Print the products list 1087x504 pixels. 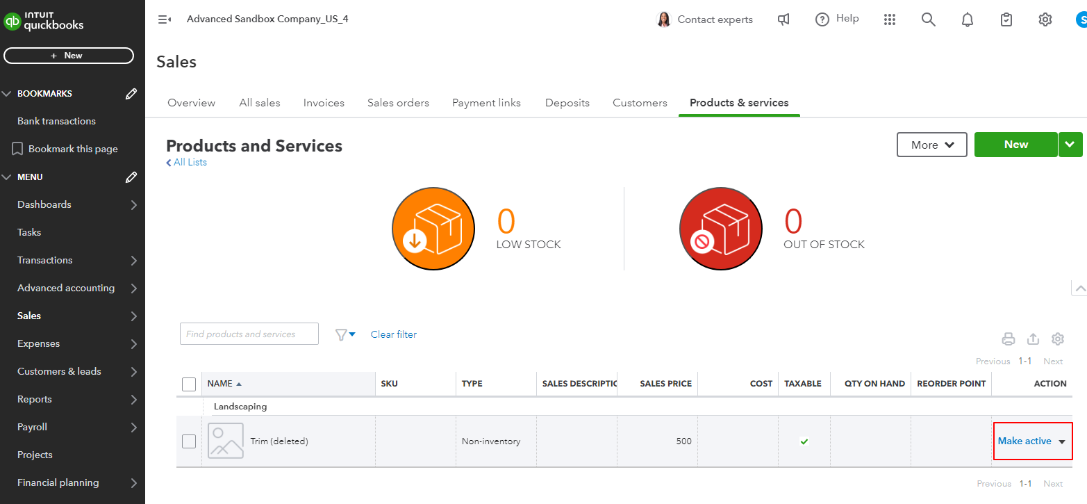[1008, 339]
